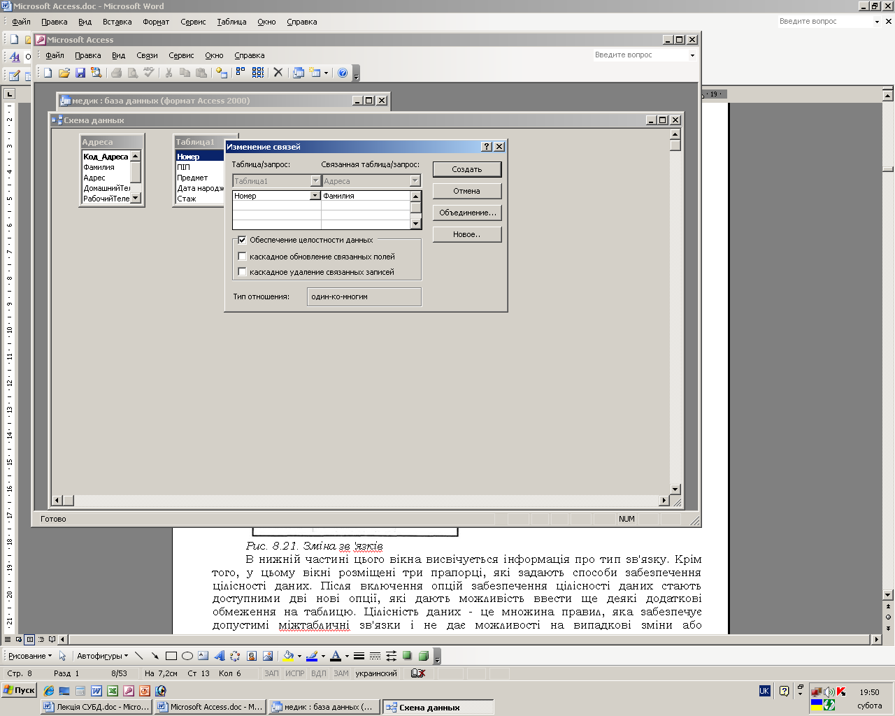Switch to Лекція СУБД.doc taskbar button
This screenshot has width=895, height=716.
[96, 707]
